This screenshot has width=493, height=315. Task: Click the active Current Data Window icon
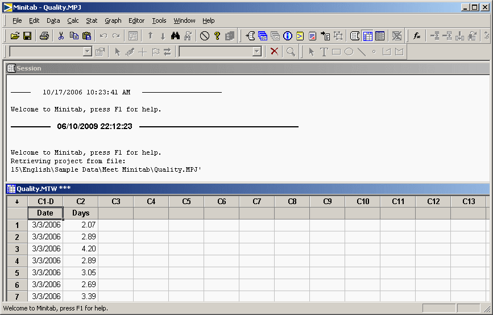[x=367, y=36]
